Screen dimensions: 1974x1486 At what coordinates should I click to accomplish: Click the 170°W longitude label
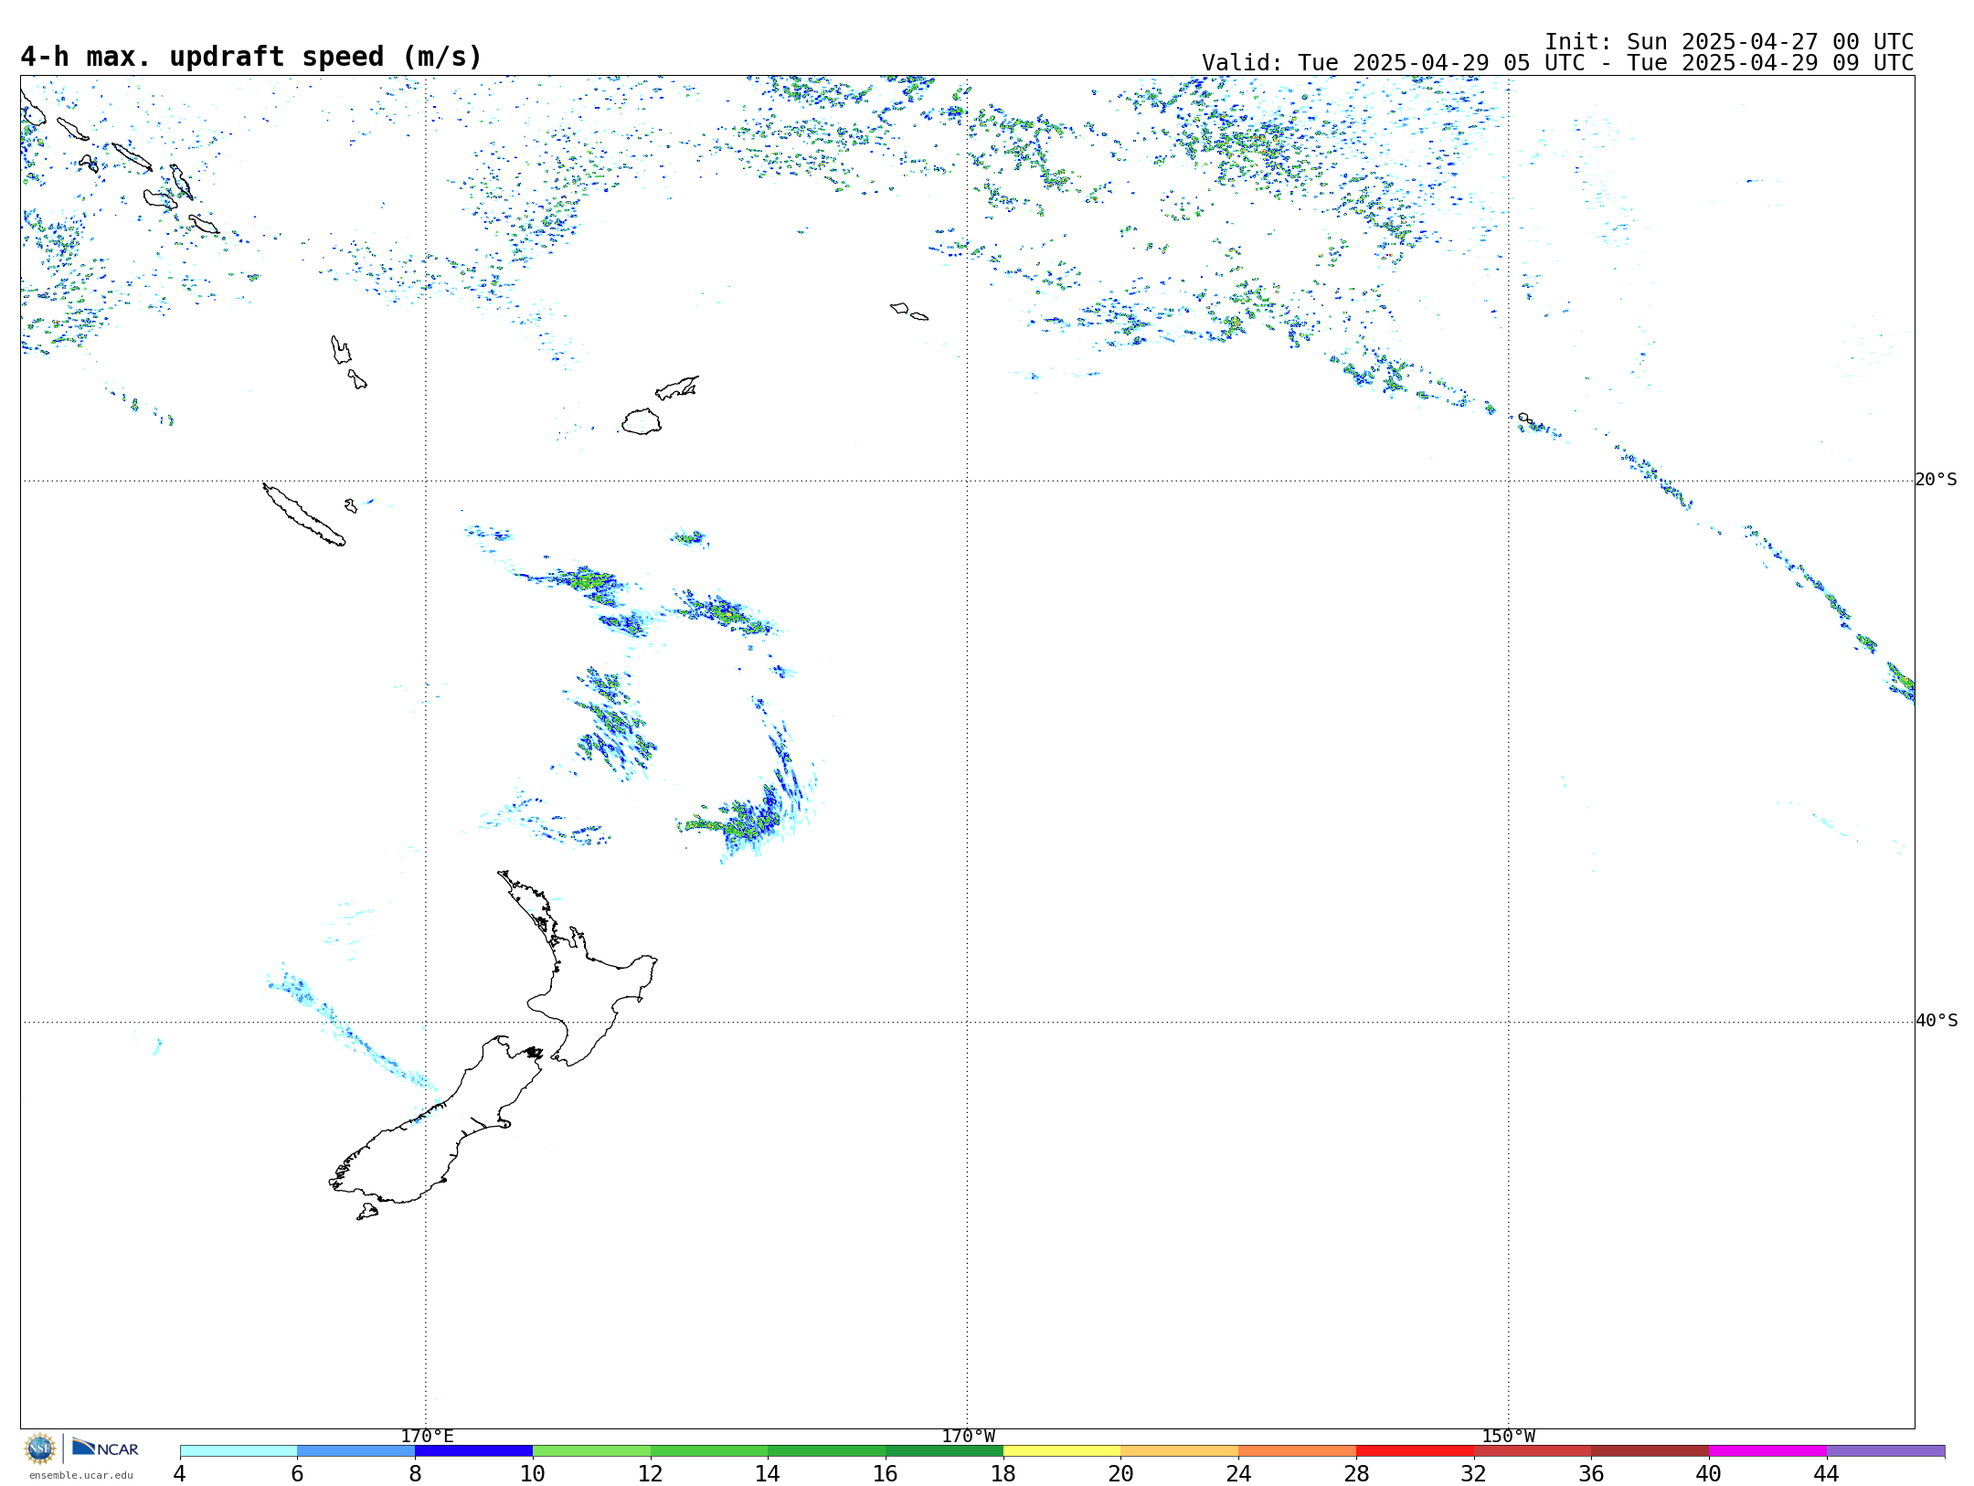point(968,1437)
